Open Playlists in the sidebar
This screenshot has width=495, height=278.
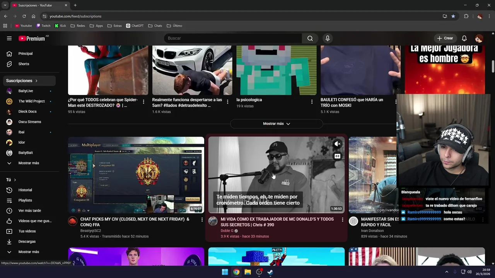tap(30, 200)
